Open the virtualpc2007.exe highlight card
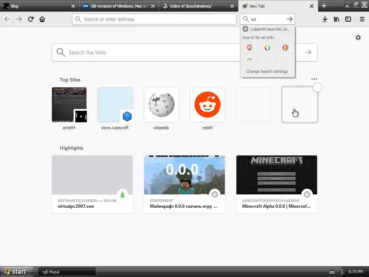This screenshot has width=369, height=277. pyautogui.click(x=92, y=184)
